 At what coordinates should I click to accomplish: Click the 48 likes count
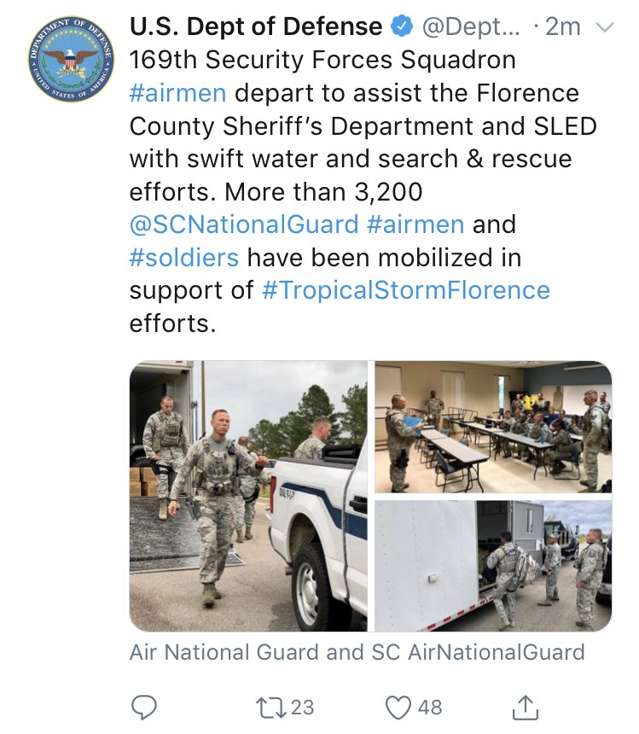(x=430, y=708)
